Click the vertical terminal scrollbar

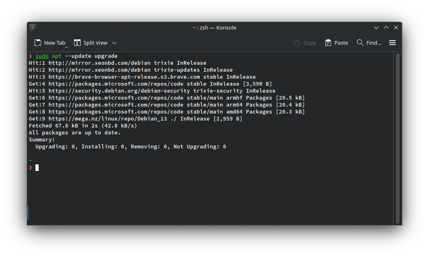pyautogui.click(x=398, y=138)
